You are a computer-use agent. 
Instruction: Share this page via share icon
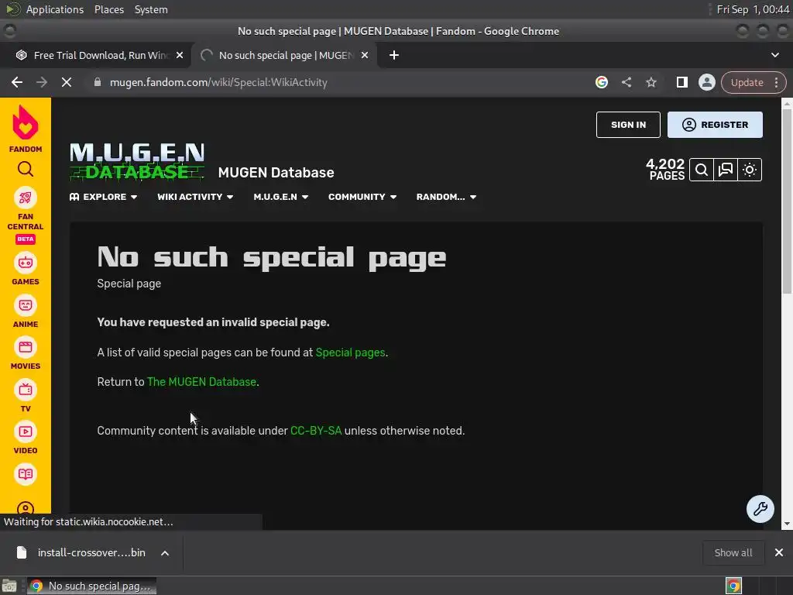[x=627, y=82]
